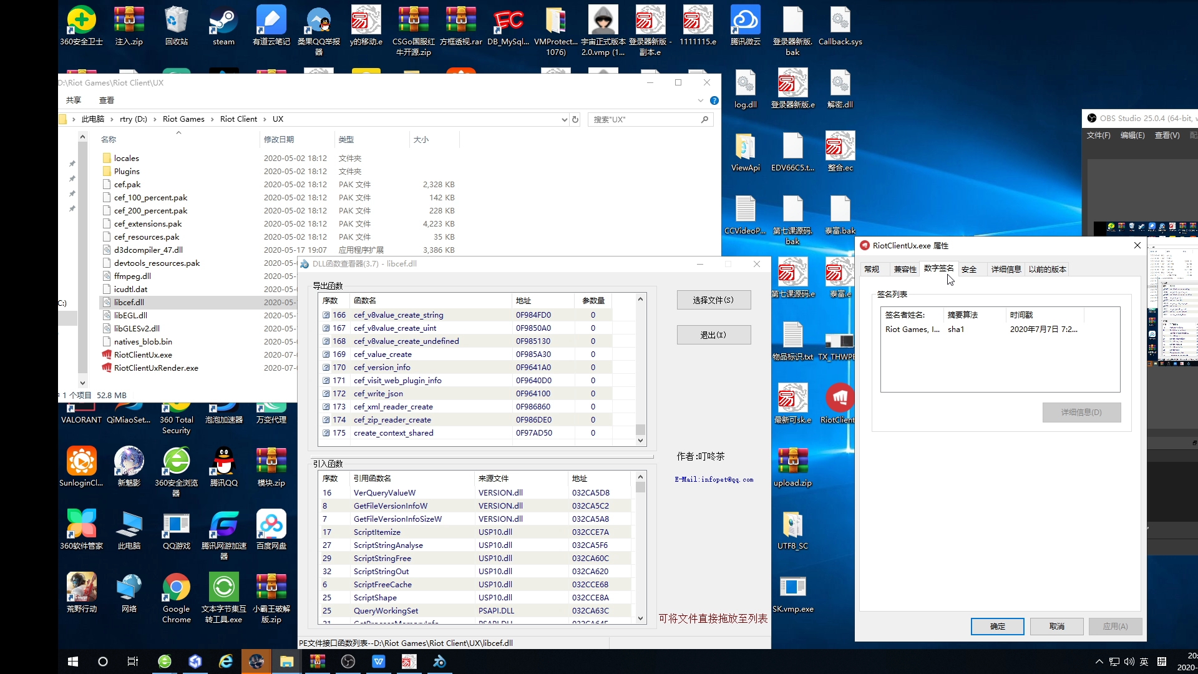Select the libcef.dll file in Explorer
Viewport: 1198px width, 674px height.
[129, 303]
